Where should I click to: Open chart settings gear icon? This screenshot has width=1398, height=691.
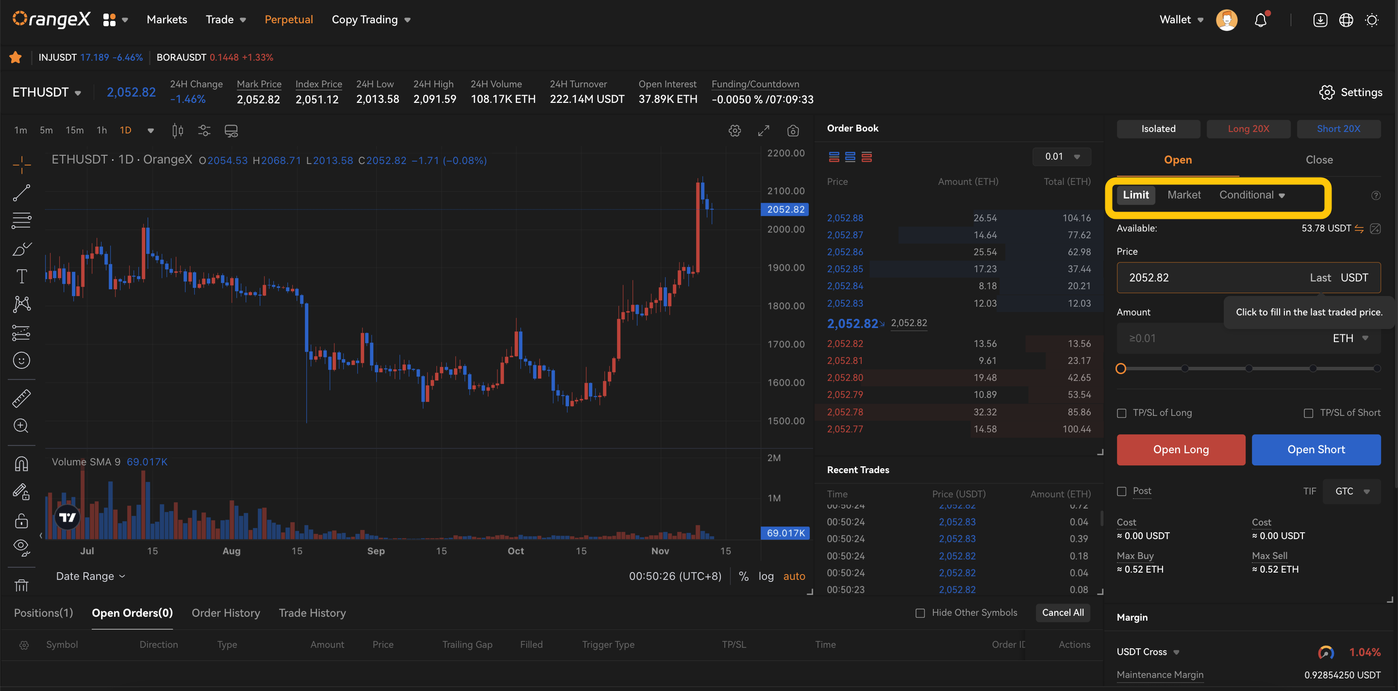point(735,131)
